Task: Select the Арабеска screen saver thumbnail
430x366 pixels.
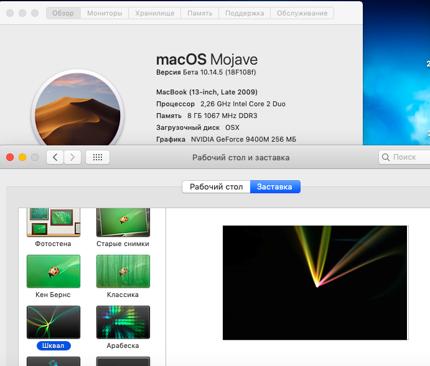Action: click(123, 323)
